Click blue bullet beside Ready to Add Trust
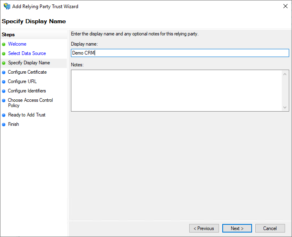This screenshot has width=292, height=237. (4, 115)
